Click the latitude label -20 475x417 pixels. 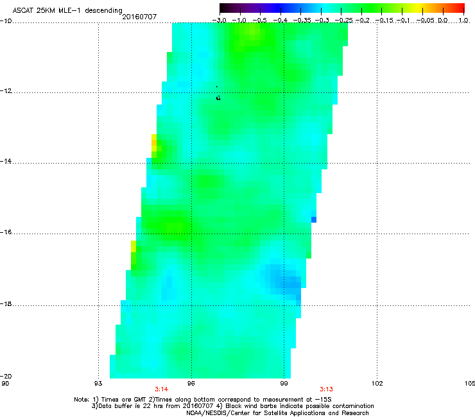coord(6,377)
